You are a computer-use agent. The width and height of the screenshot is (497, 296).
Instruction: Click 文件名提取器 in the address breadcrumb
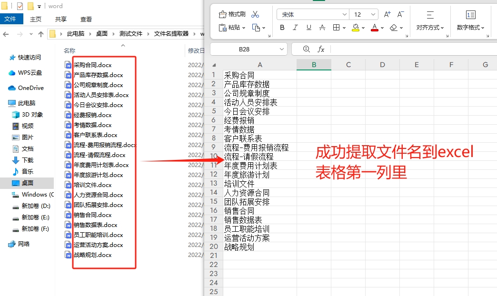tap(171, 34)
